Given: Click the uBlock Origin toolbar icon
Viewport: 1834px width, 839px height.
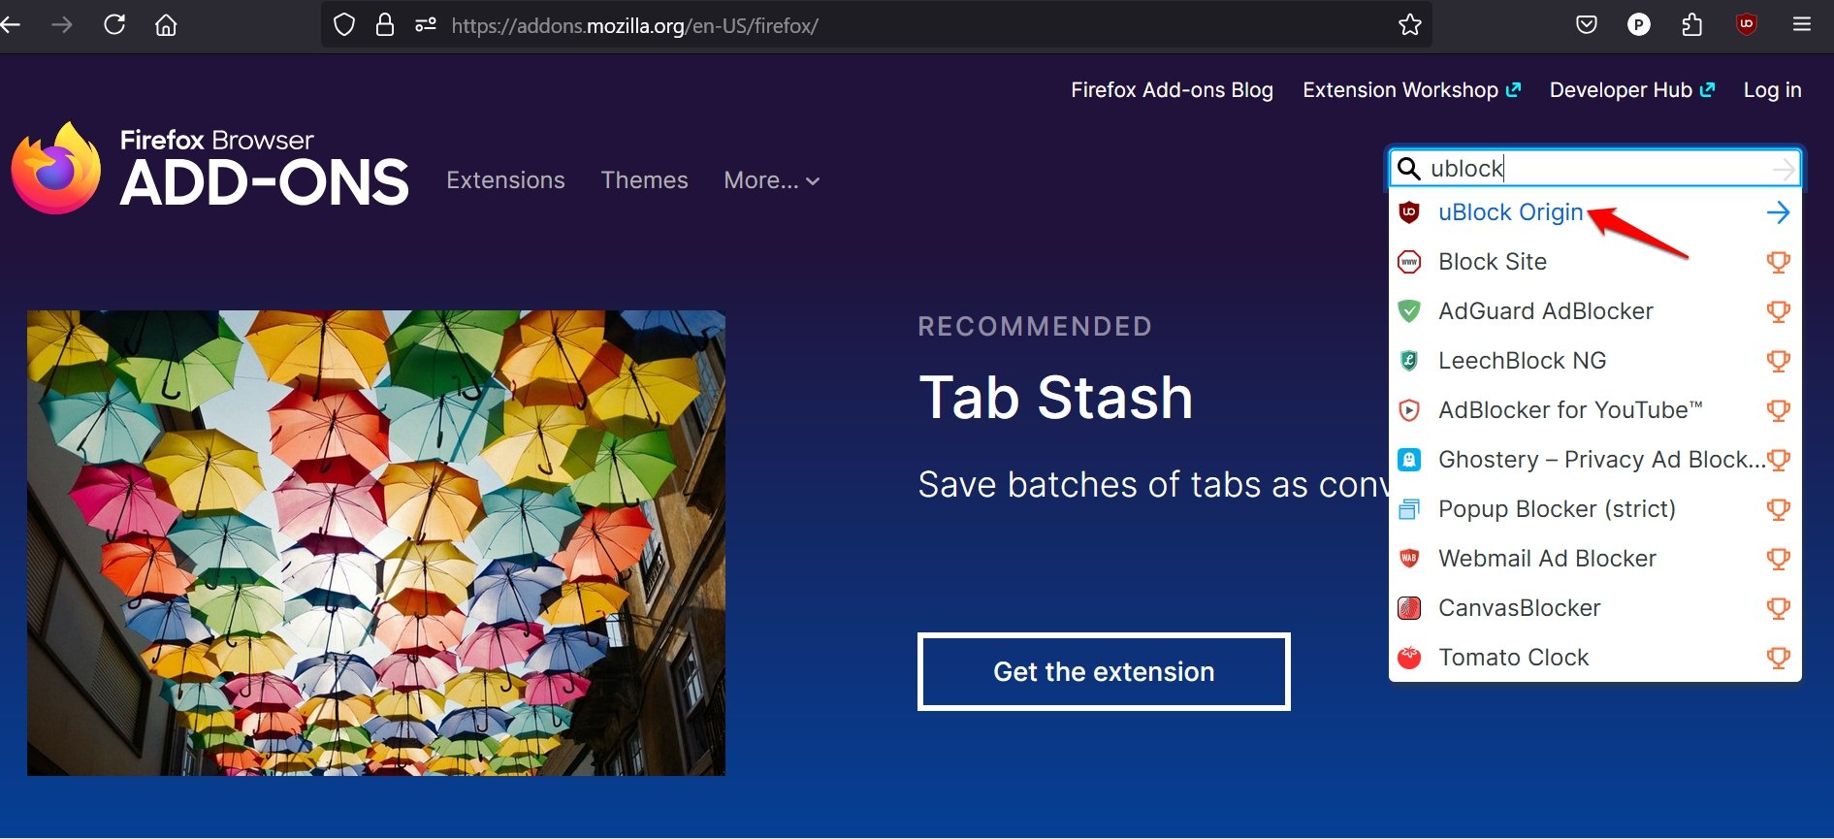Looking at the screenshot, I should [1746, 24].
